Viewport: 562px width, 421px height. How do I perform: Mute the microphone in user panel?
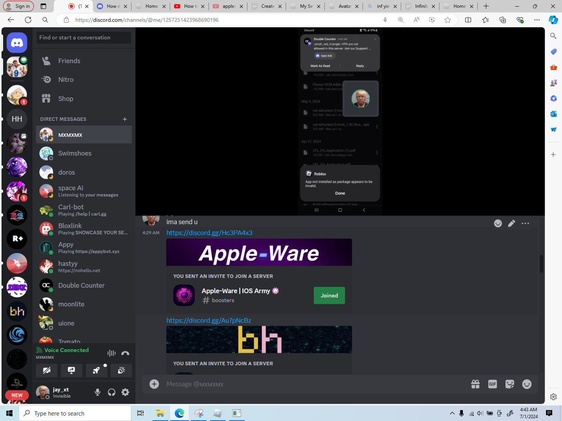[98, 392]
